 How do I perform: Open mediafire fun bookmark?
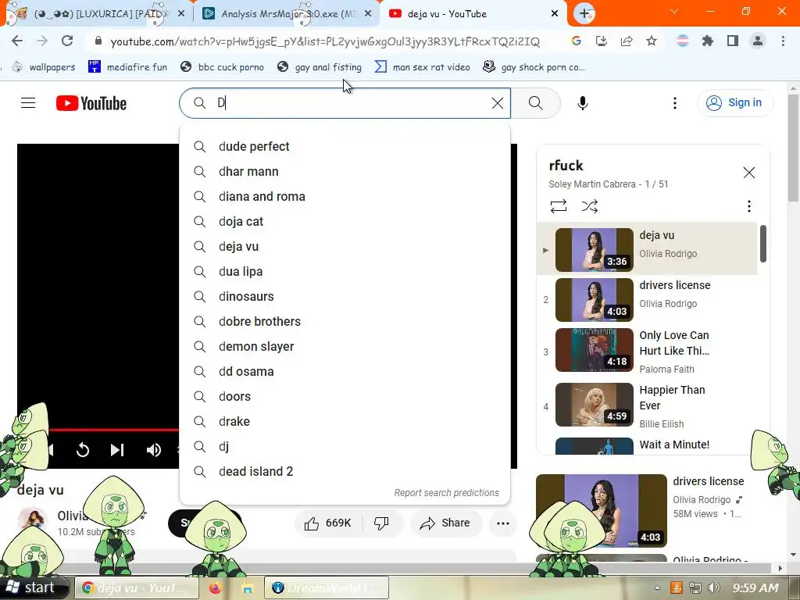(127, 67)
